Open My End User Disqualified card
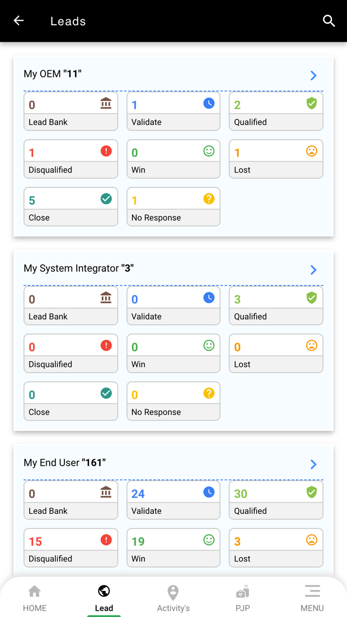The height and width of the screenshot is (617, 347). coord(70,548)
